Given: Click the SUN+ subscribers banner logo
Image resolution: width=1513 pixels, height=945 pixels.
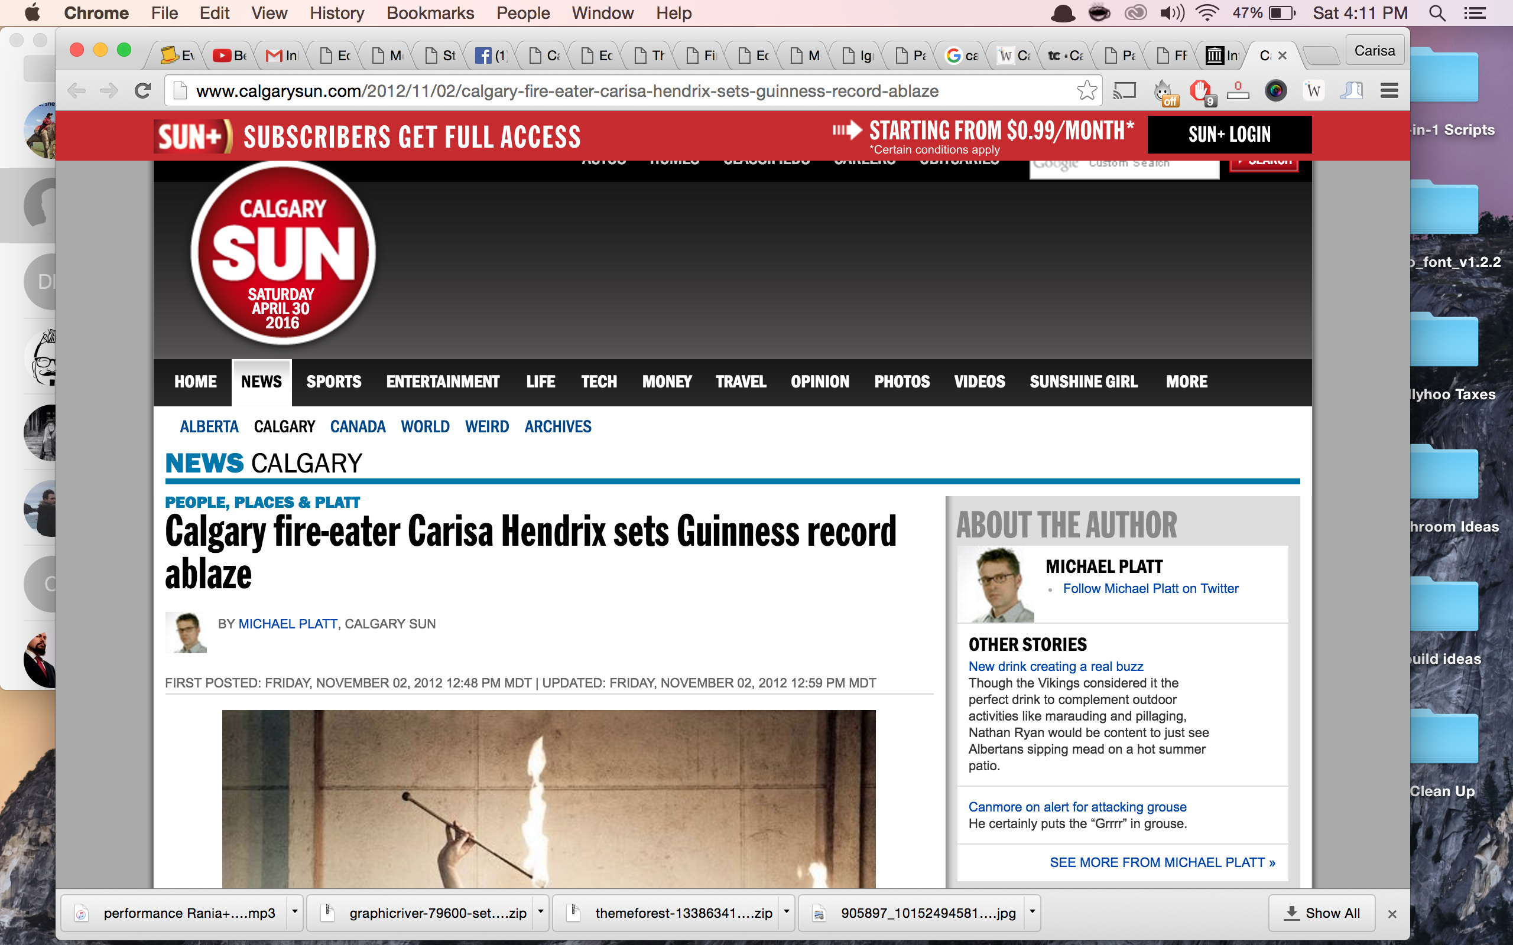Looking at the screenshot, I should point(193,136).
